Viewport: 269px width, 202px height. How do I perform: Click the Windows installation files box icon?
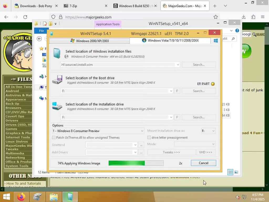[57, 53]
